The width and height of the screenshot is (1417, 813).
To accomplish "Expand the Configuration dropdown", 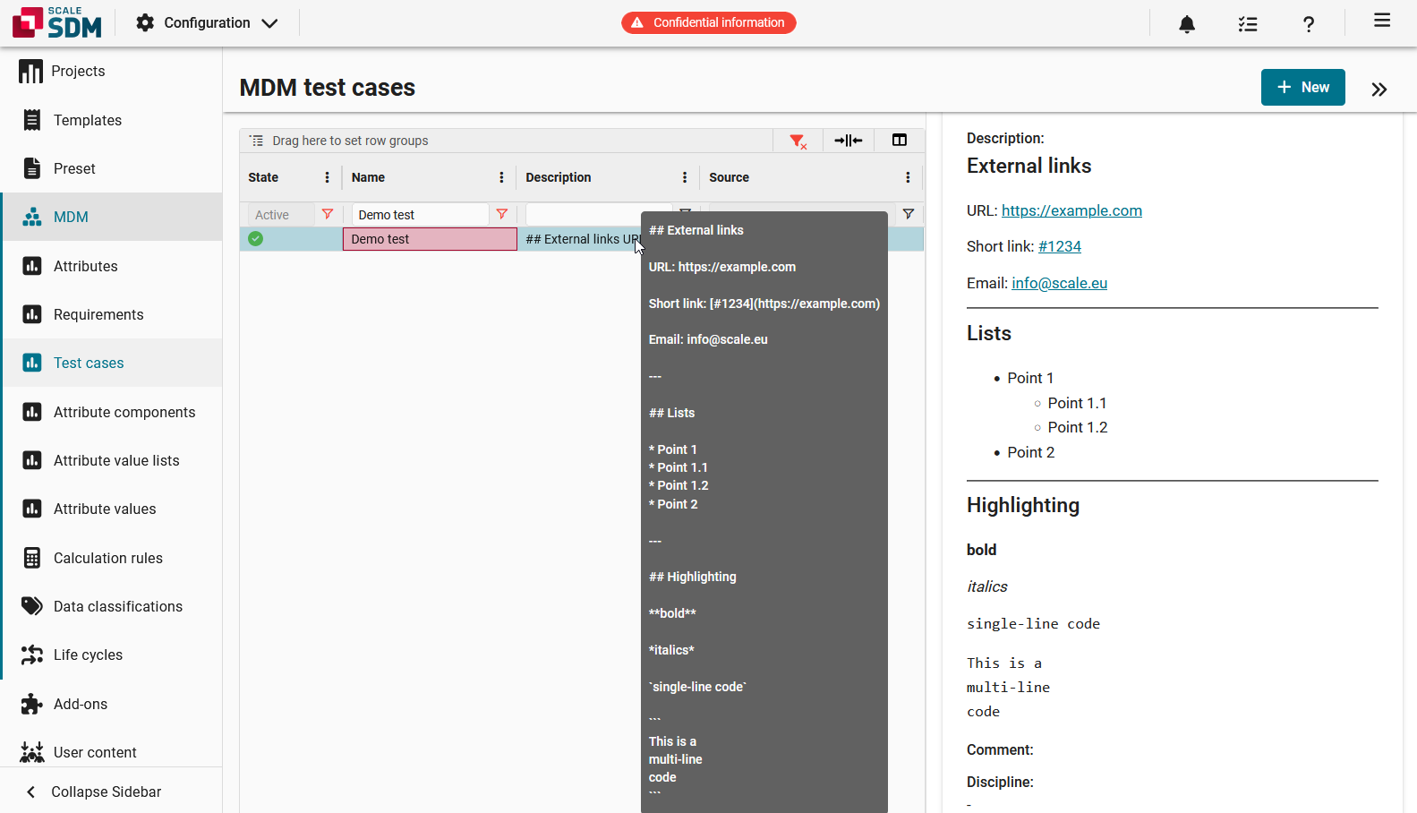I will 208,23.
